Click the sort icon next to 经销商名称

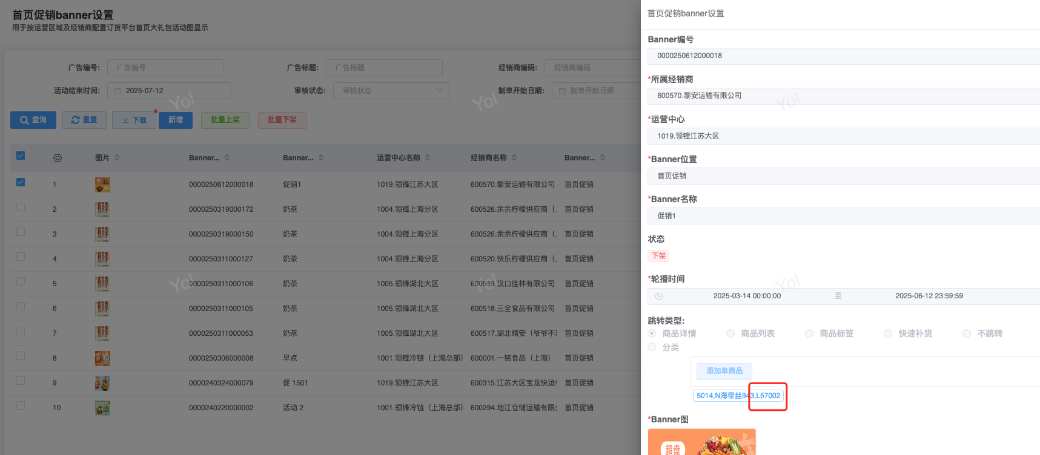pyautogui.click(x=514, y=158)
